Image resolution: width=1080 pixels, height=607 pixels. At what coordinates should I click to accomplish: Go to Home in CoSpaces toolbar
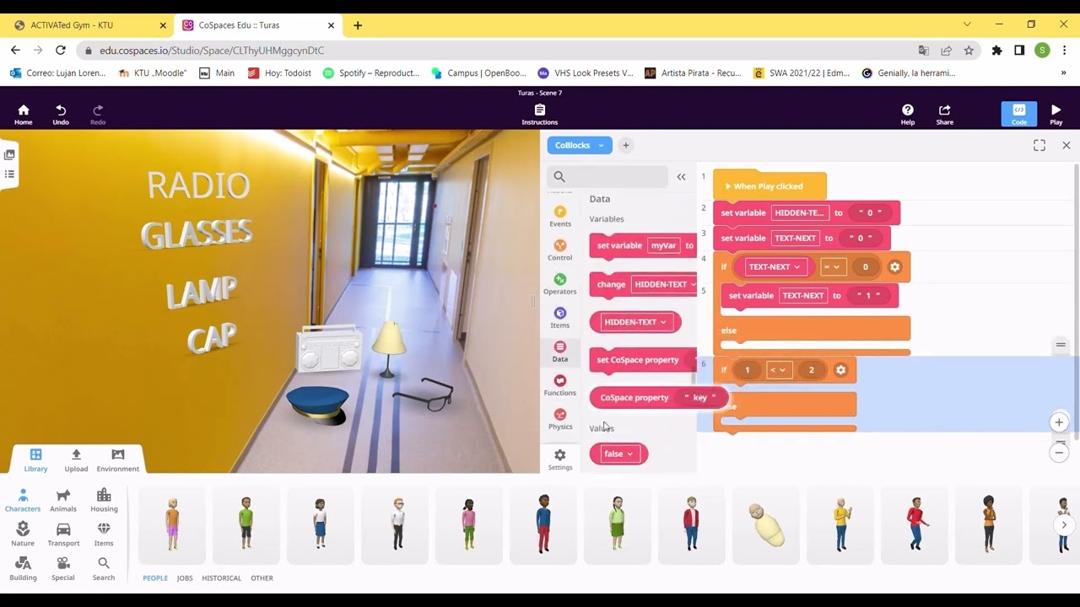24,115
